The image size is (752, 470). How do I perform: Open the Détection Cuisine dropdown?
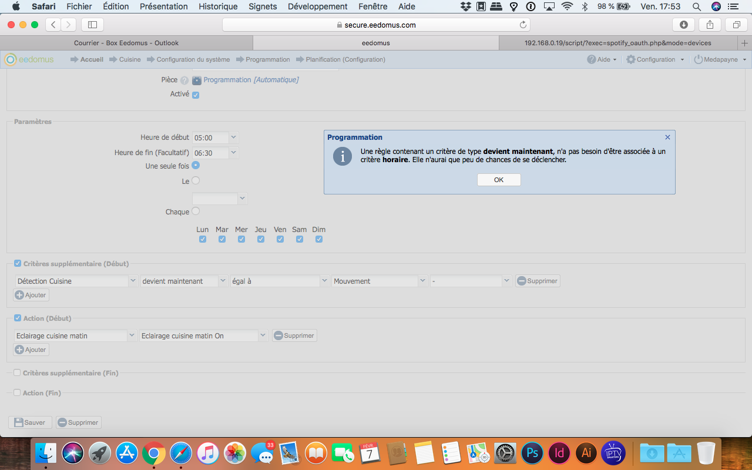pos(133,281)
